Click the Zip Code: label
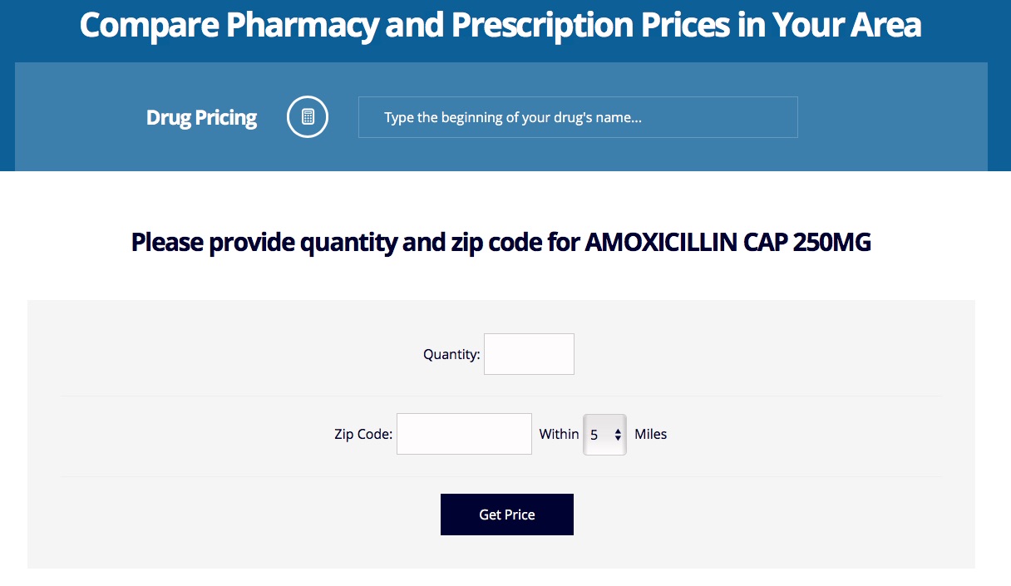Viewport: 1011px width, 586px height. (363, 434)
